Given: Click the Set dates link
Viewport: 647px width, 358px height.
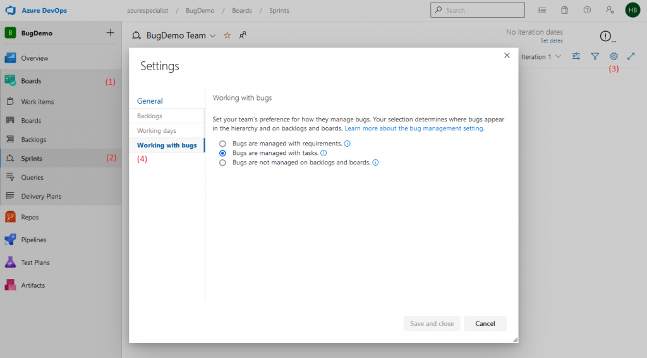Looking at the screenshot, I should [552, 41].
